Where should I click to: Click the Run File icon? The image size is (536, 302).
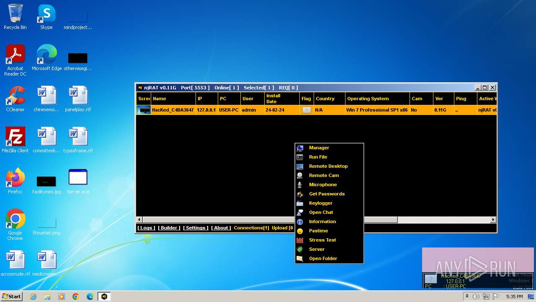click(300, 157)
